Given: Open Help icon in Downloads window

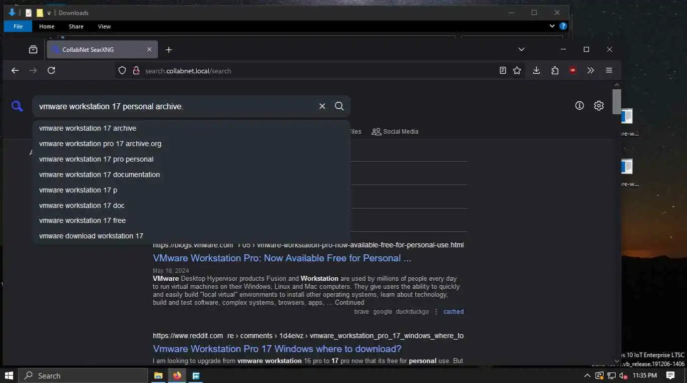Looking at the screenshot, I should click(563, 26).
